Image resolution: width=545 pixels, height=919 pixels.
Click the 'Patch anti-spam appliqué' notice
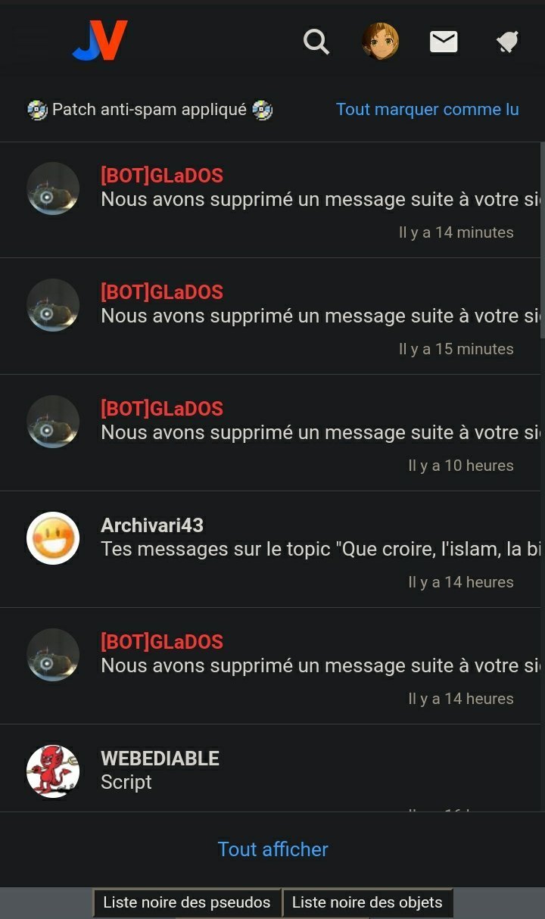pyautogui.click(x=149, y=110)
